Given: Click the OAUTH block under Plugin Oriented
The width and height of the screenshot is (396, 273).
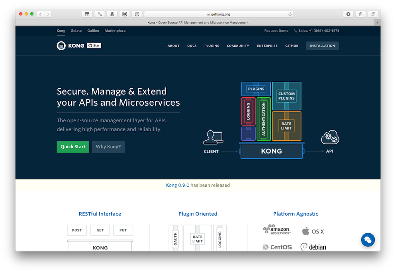Looking at the screenshot, I should pos(175,238).
